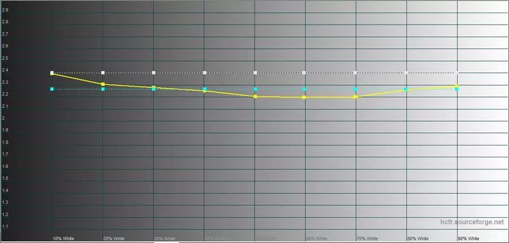Select the yellow data point at 70% White
The height and width of the screenshot is (243, 509).
tap(356, 96)
